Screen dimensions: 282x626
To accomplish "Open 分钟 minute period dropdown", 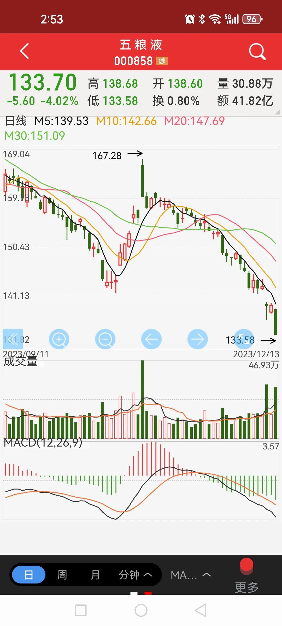I will tap(135, 575).
